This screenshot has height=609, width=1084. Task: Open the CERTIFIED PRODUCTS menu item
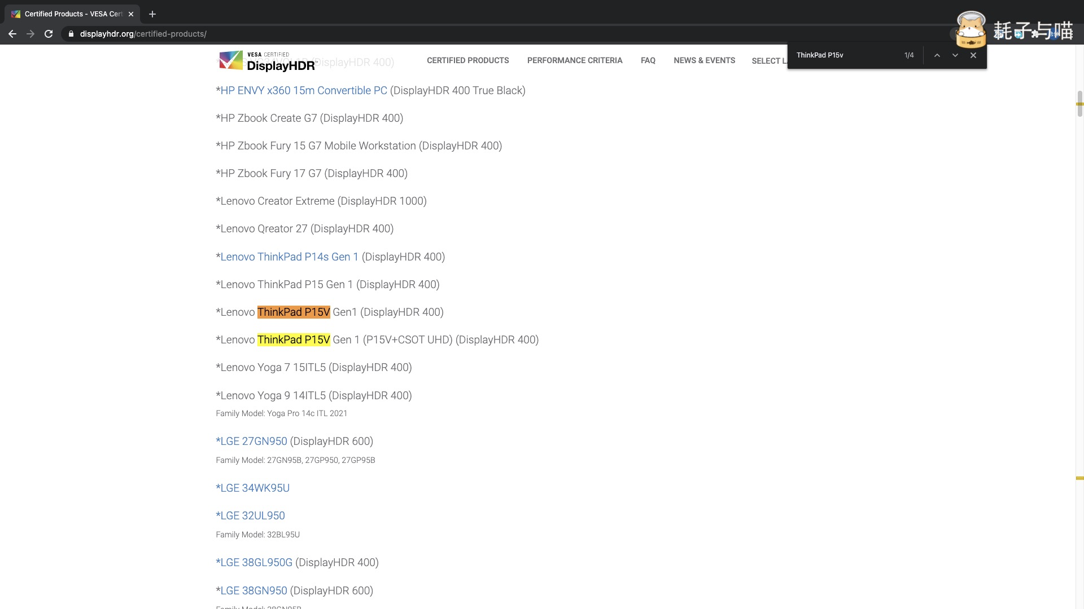click(468, 60)
